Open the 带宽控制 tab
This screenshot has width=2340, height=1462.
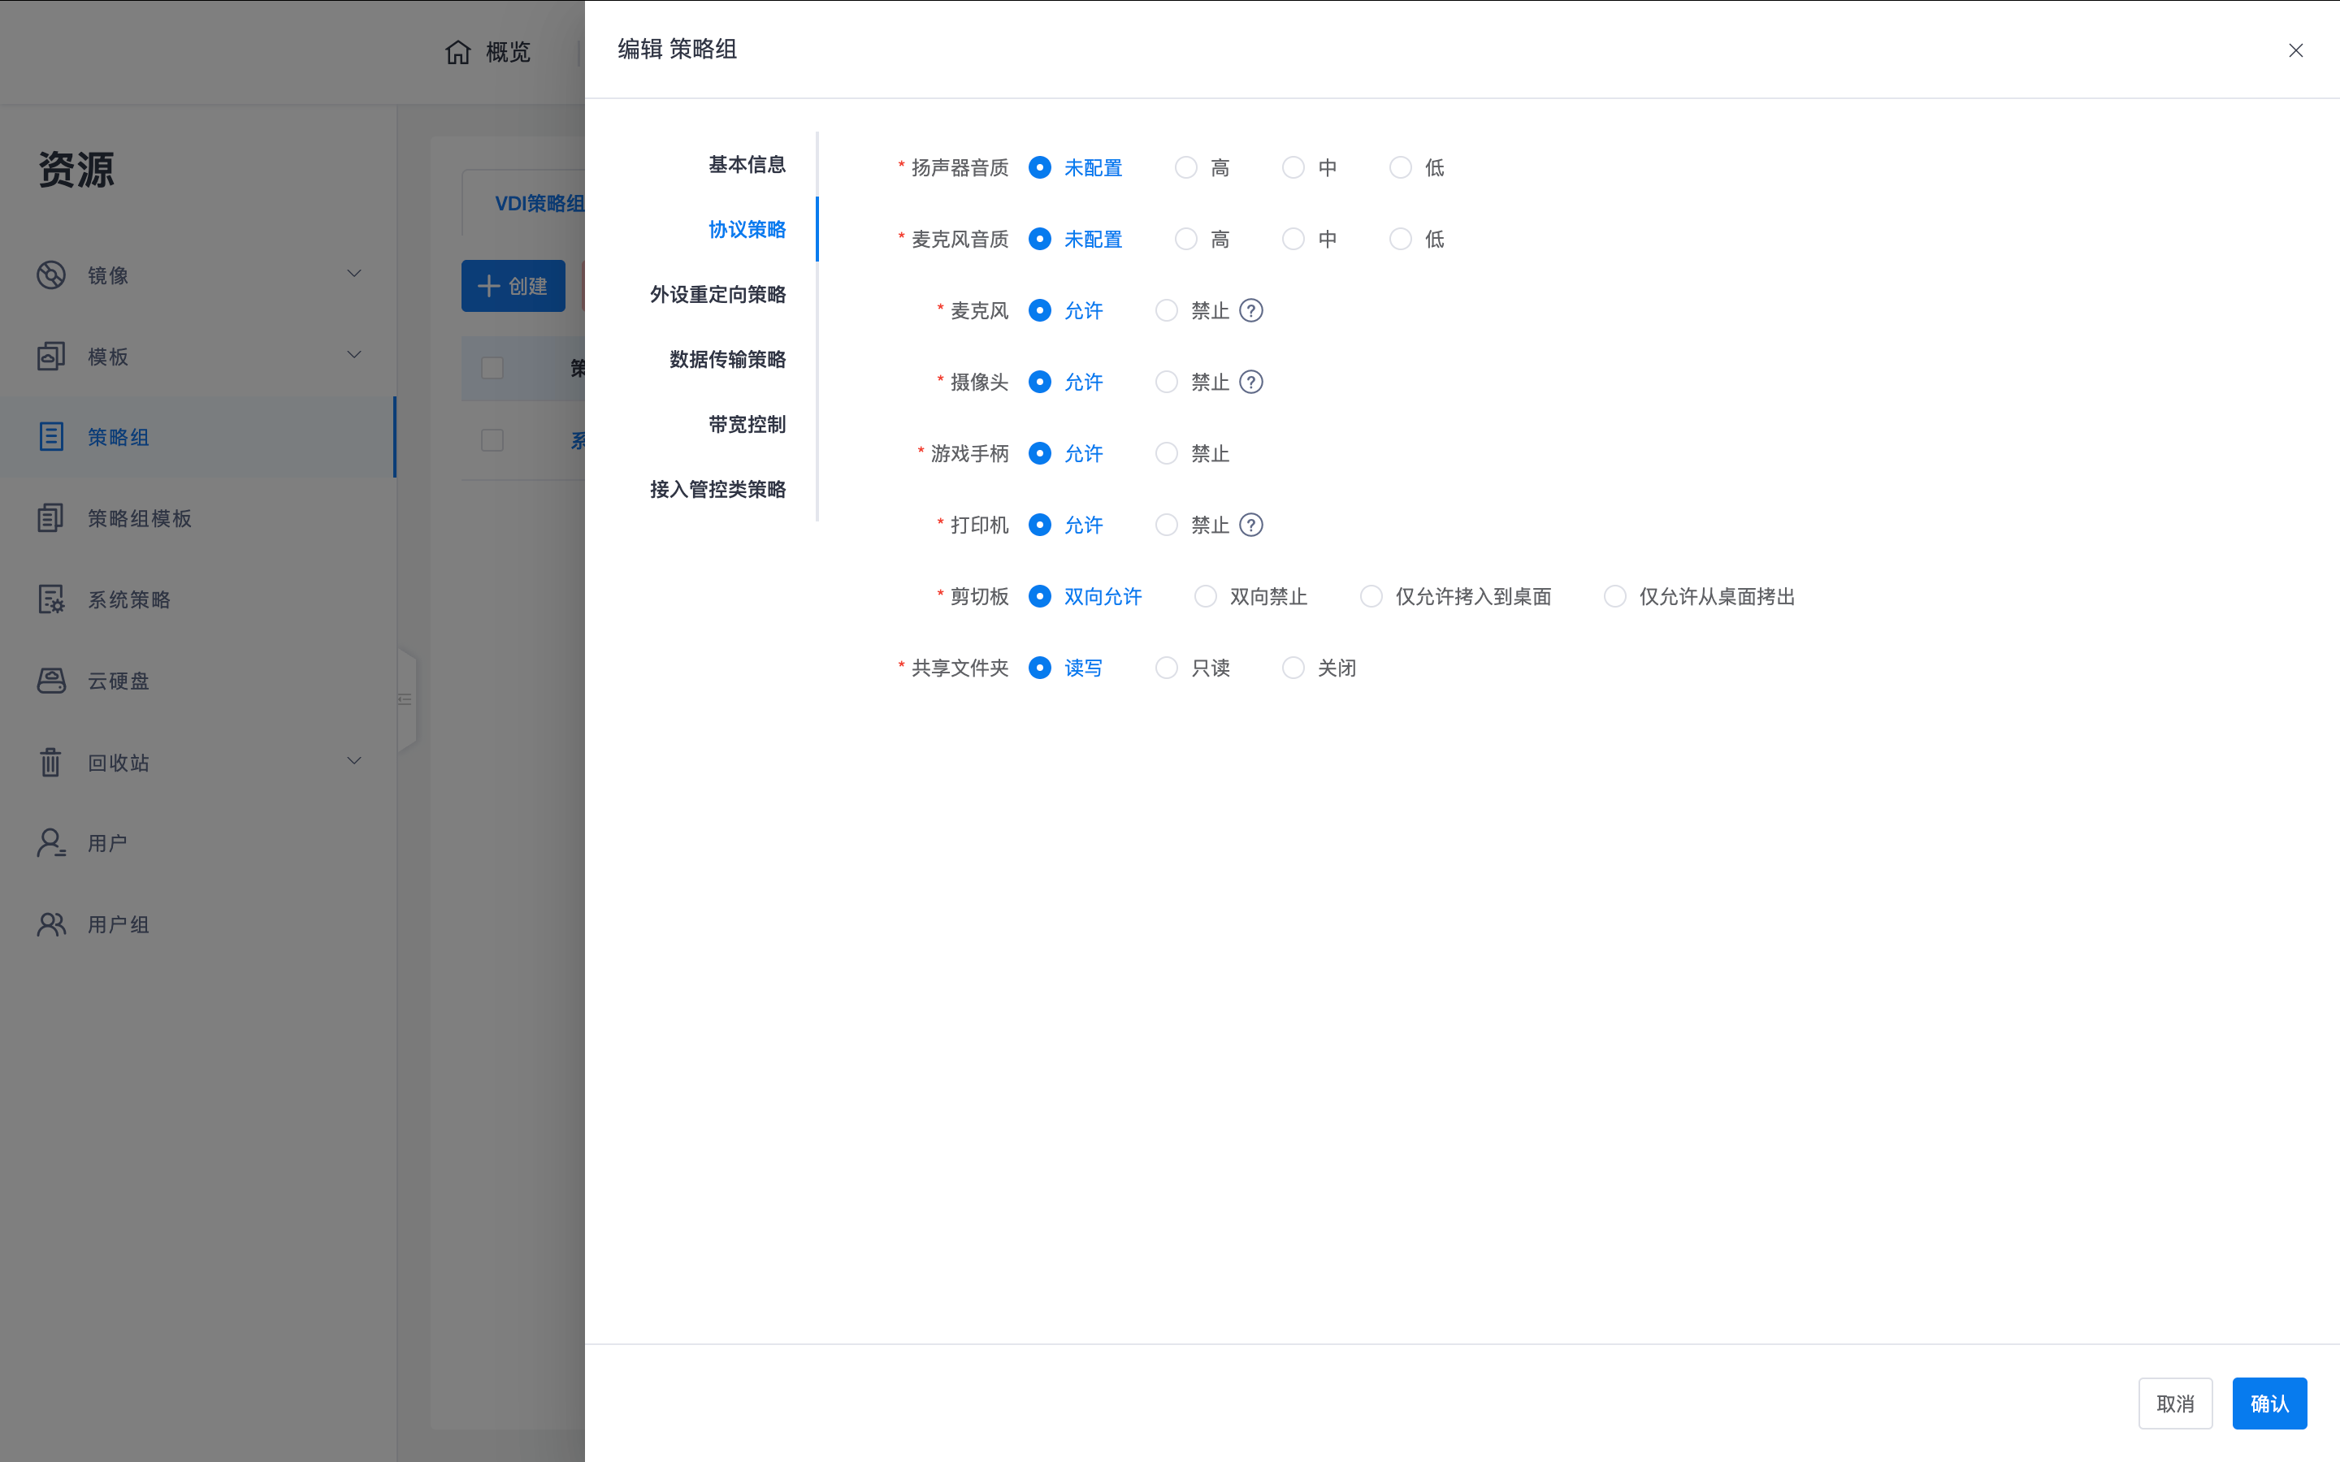pos(747,425)
